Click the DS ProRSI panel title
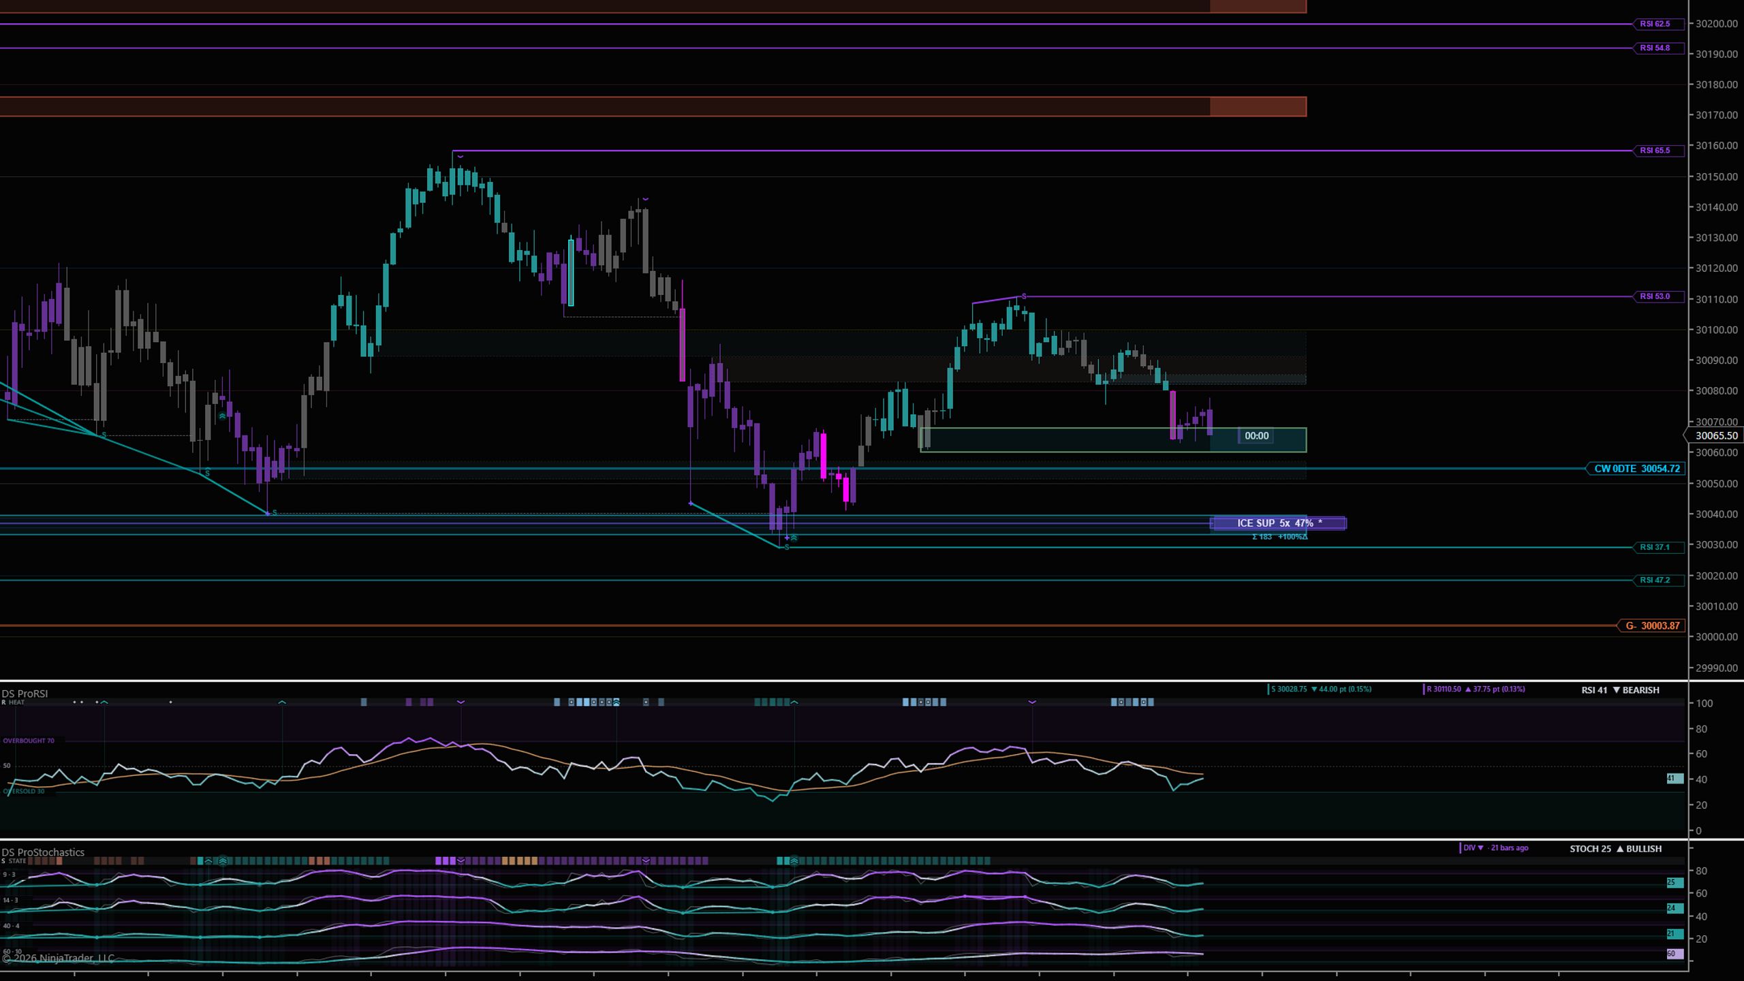Viewport: 1744px width, 981px height. coord(25,694)
